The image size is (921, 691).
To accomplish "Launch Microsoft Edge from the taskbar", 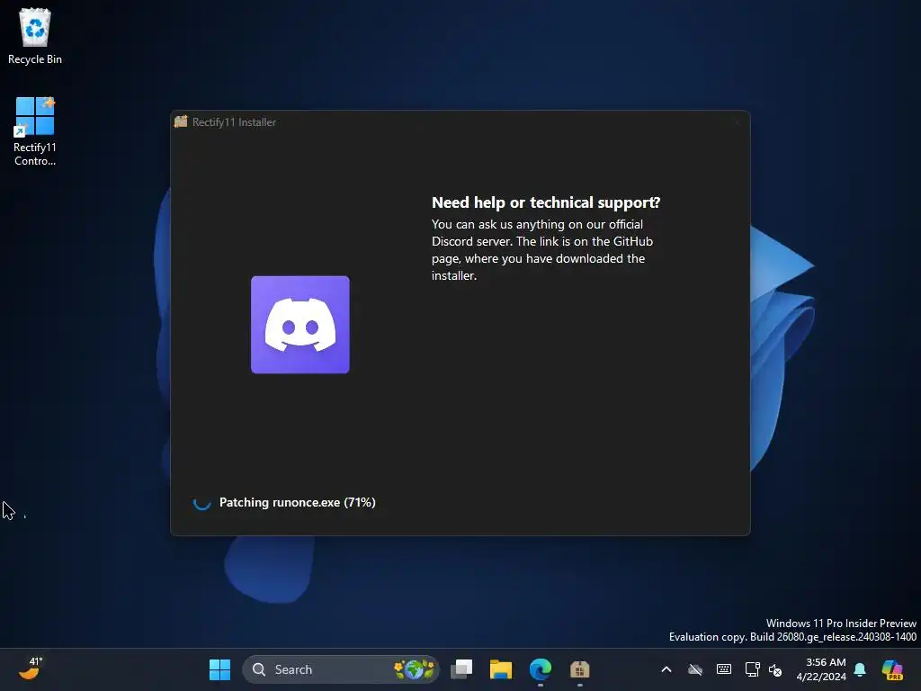I will coord(541,669).
